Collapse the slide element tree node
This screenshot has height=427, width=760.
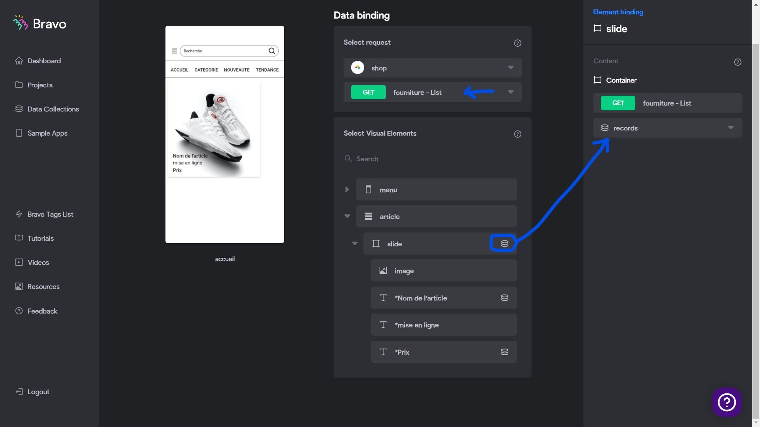(355, 244)
